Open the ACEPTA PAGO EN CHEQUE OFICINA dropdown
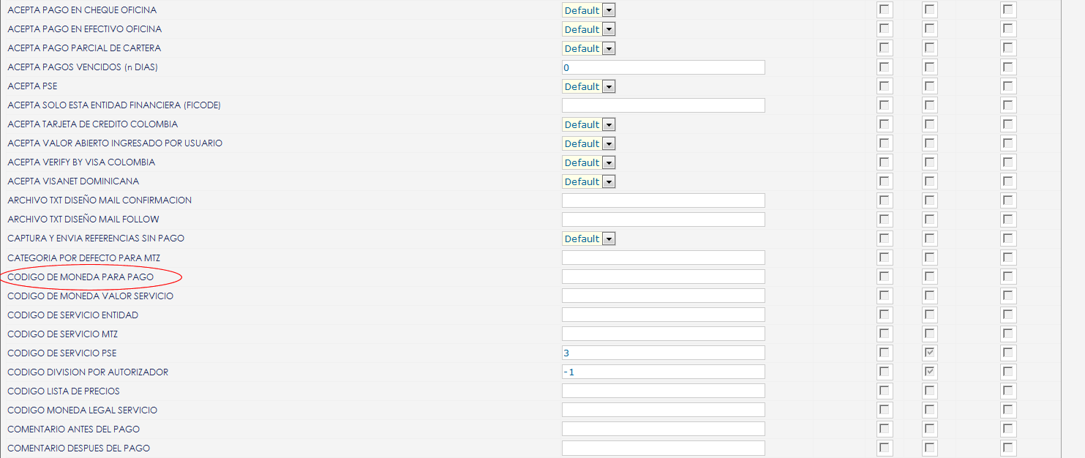 [x=589, y=10]
